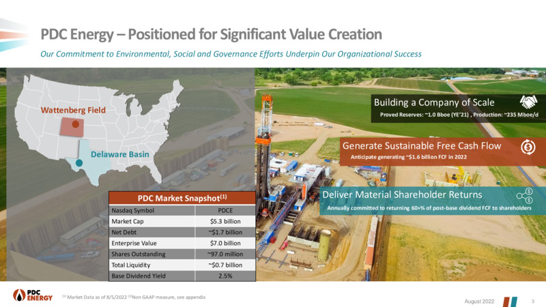Click the PDC Energy logo in footer
The height and width of the screenshot is (307, 546).
click(33, 295)
